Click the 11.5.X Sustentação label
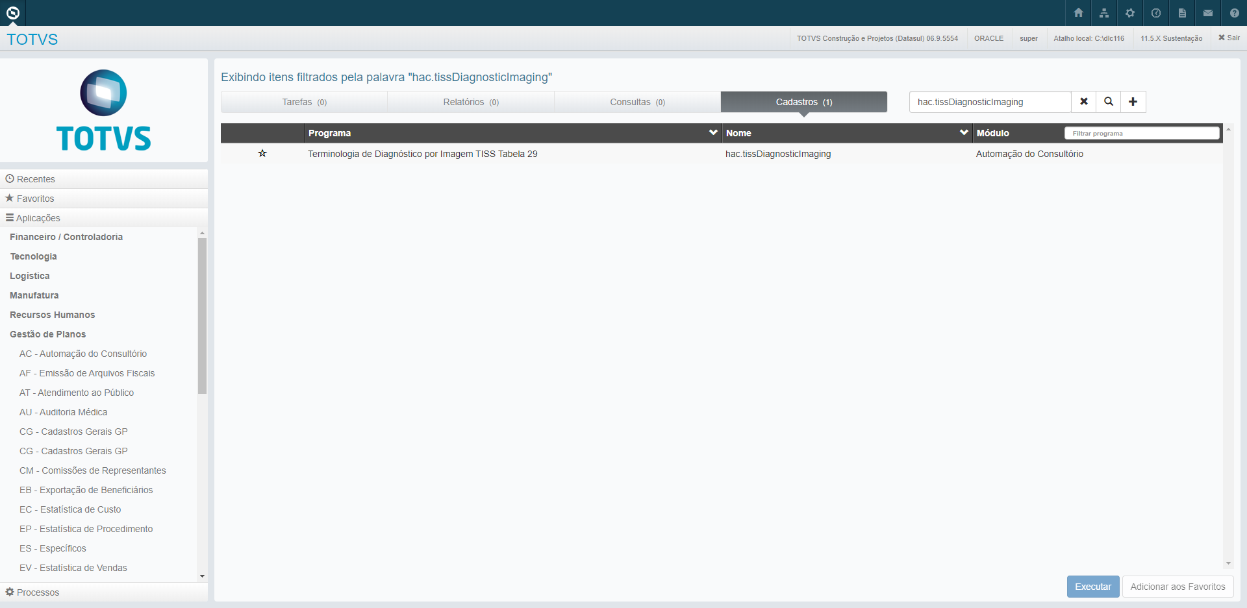1247x608 pixels. [x=1172, y=38]
